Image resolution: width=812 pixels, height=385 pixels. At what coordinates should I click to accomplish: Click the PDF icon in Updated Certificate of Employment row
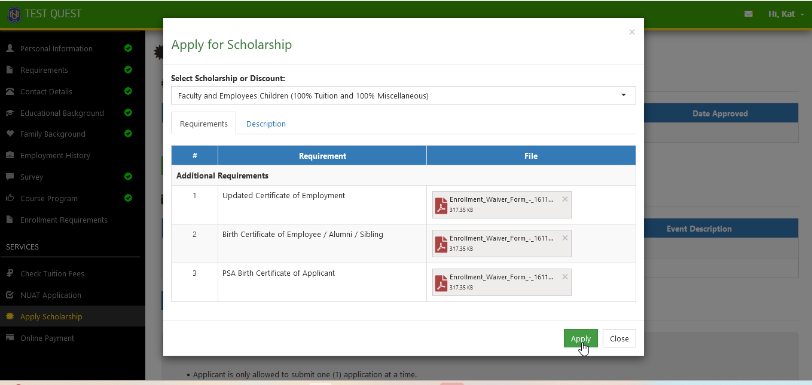pos(441,205)
